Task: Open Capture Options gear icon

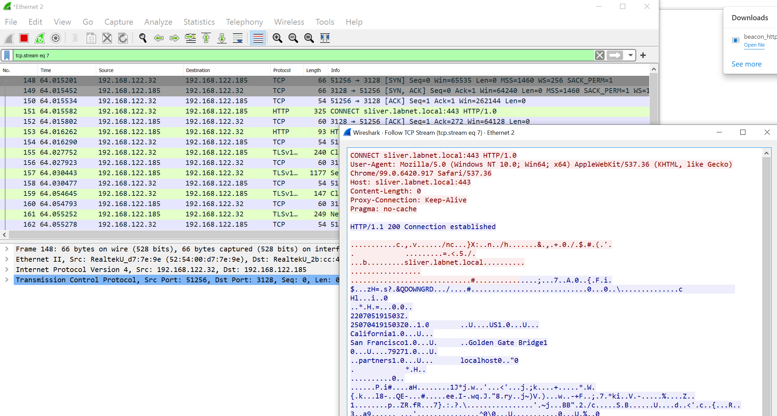Action: 56,38
